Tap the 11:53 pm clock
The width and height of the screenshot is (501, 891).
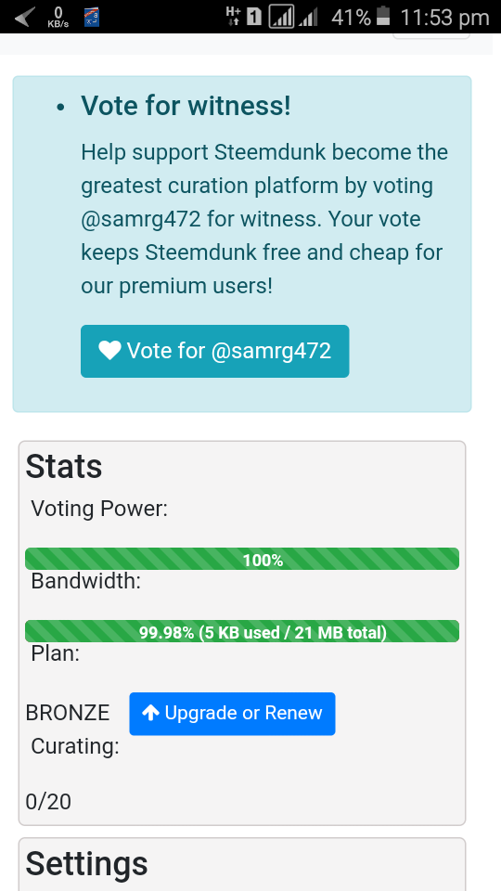click(444, 18)
